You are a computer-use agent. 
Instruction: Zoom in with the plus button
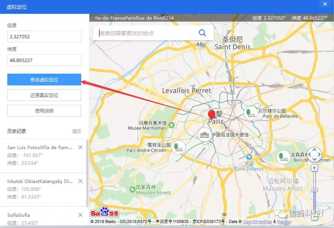coord(314,168)
